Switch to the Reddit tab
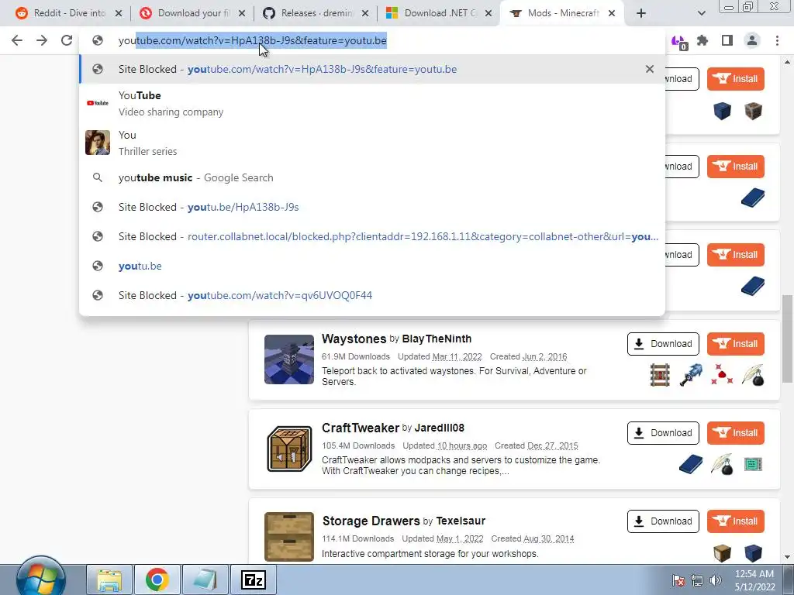The image size is (794, 595). click(69, 13)
